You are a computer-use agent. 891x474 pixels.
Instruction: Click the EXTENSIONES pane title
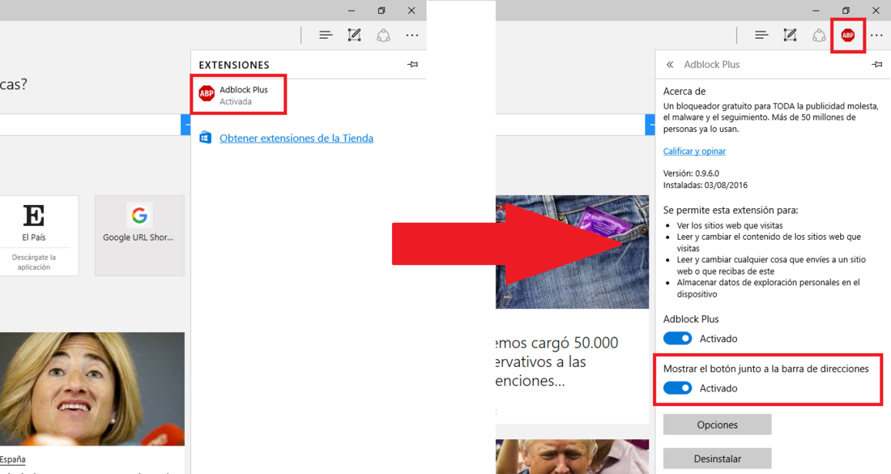pos(234,65)
